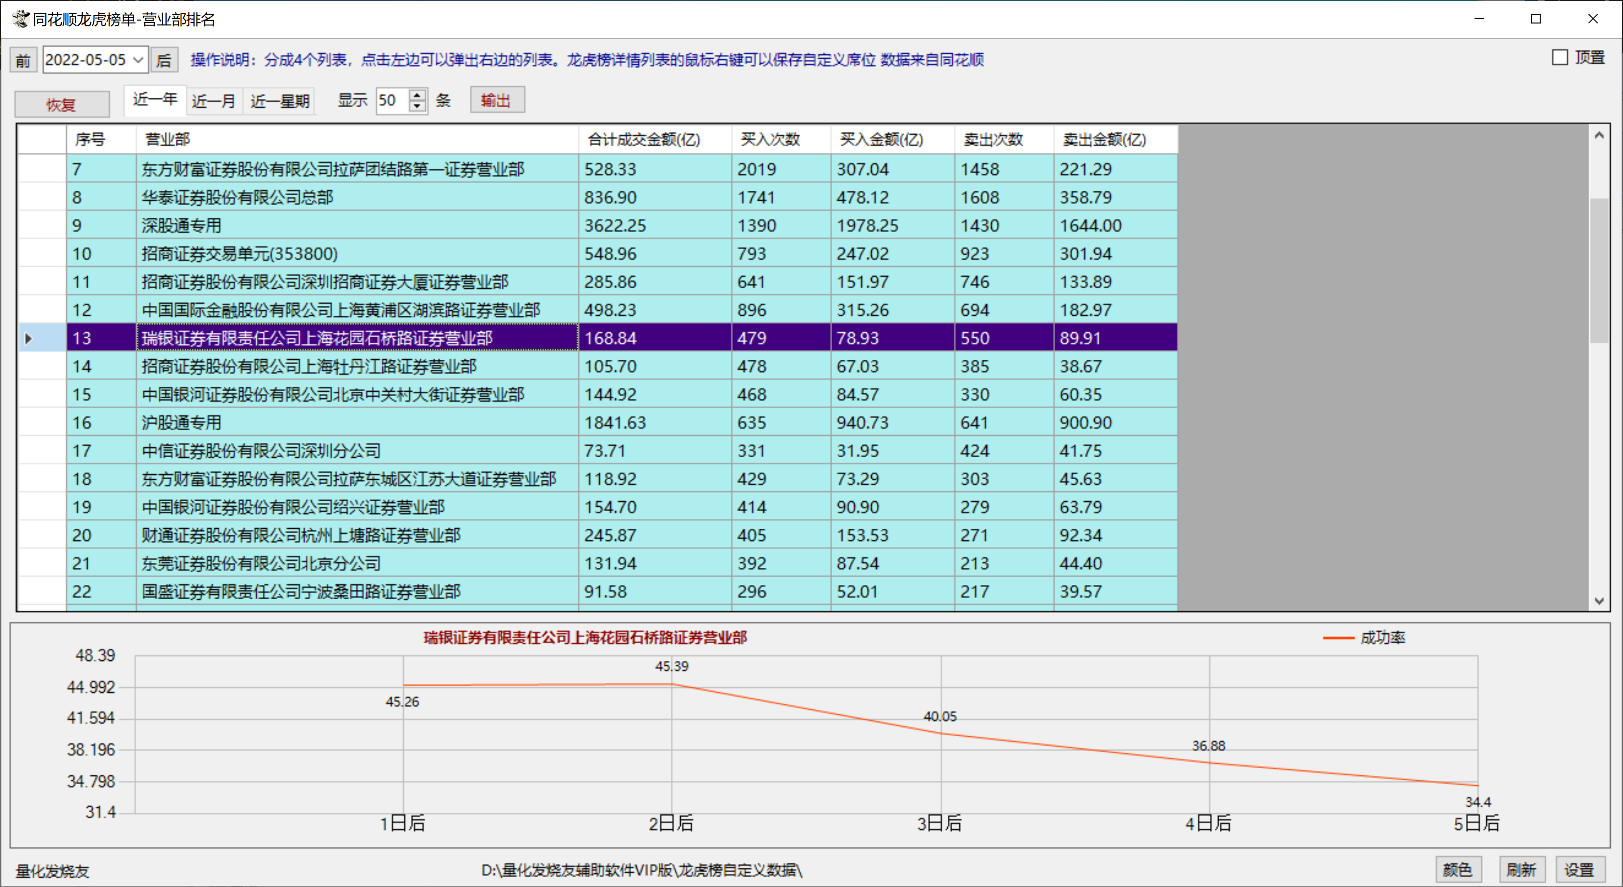1623x887 pixels.
Task: Sort by 合计成交金额(亿) column header
Action: (x=655, y=139)
